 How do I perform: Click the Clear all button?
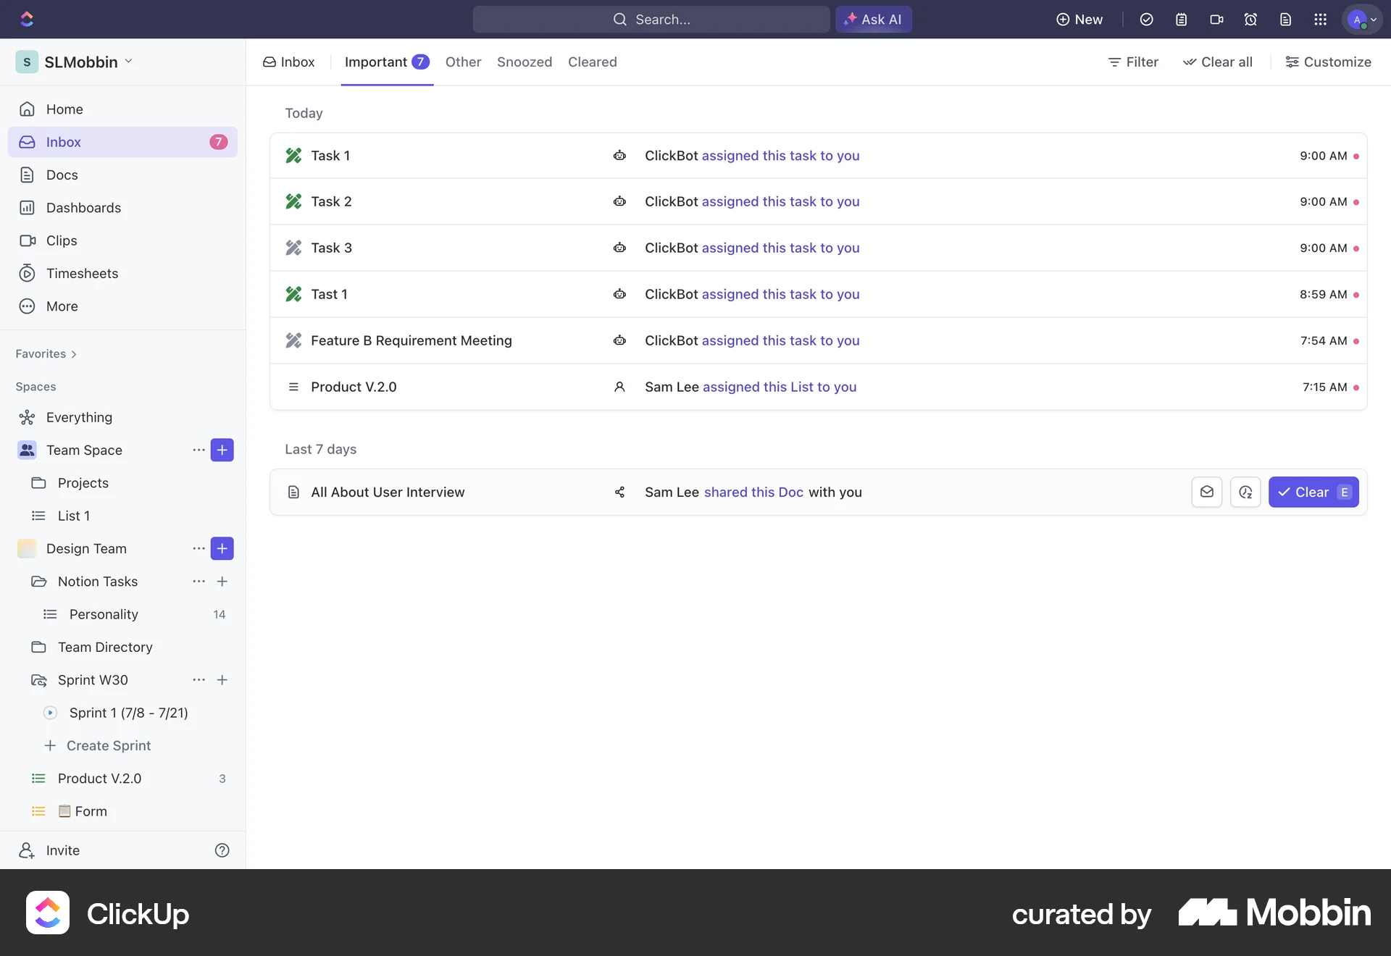click(1218, 62)
